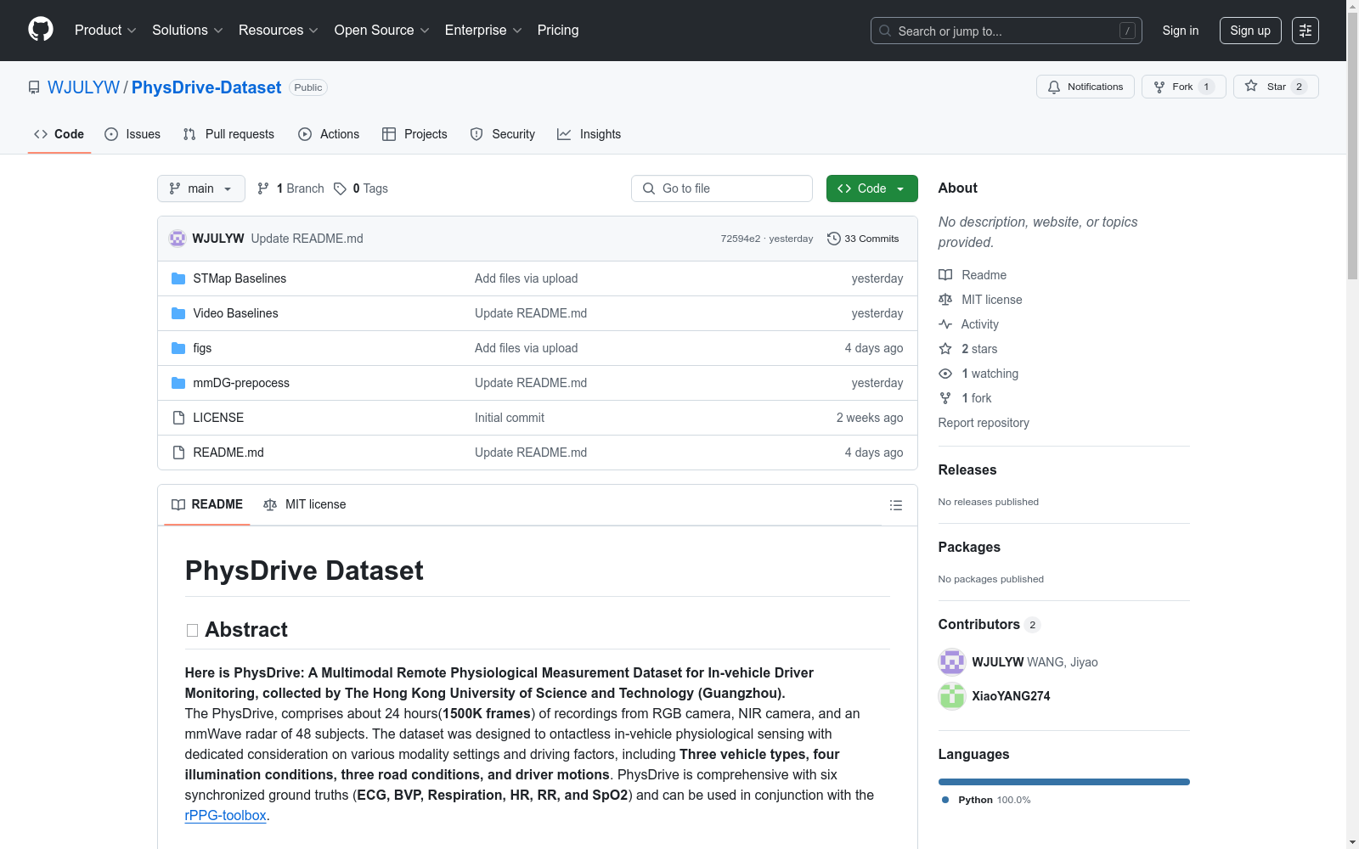Screen dimensions: 1359x849
Task: Click the STMap Baselines folder icon
Action: 178,278
